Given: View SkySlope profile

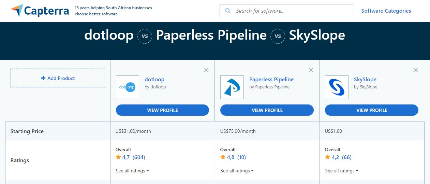Looking at the screenshot, I should pyautogui.click(x=372, y=110).
